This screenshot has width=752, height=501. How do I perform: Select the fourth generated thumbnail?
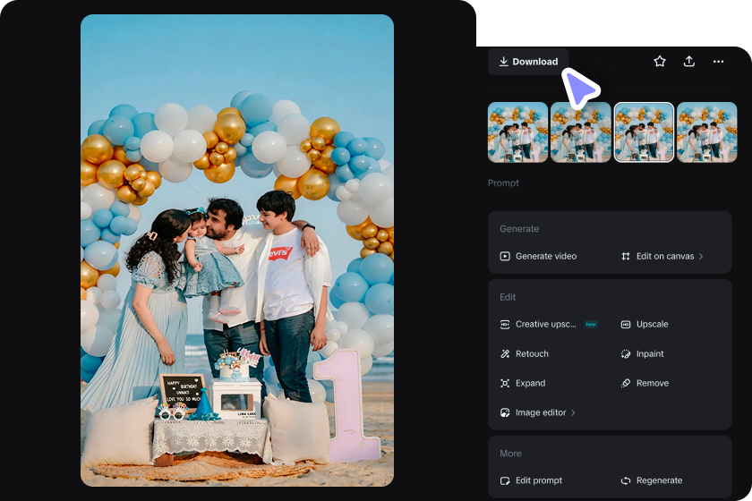click(x=707, y=132)
